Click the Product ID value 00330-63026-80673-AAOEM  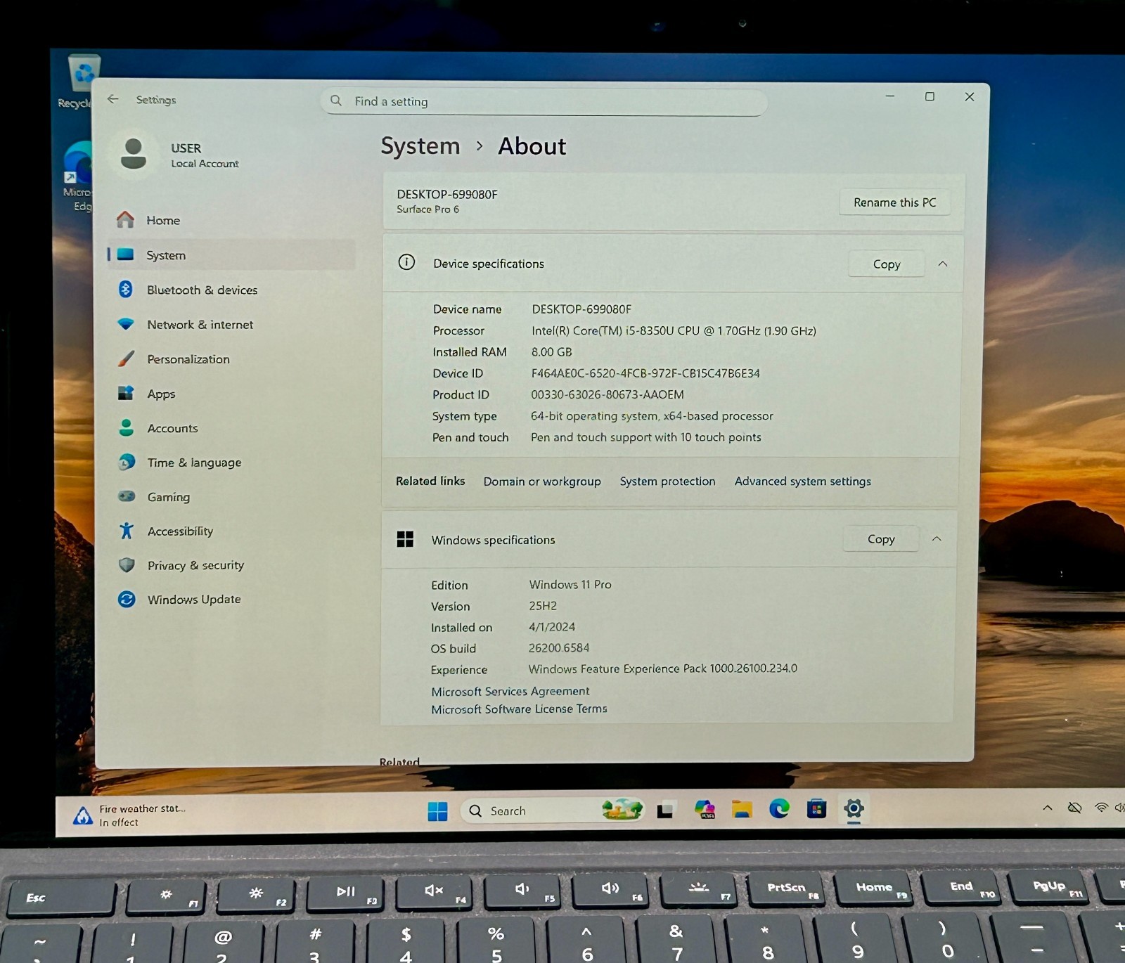pyautogui.click(x=607, y=395)
